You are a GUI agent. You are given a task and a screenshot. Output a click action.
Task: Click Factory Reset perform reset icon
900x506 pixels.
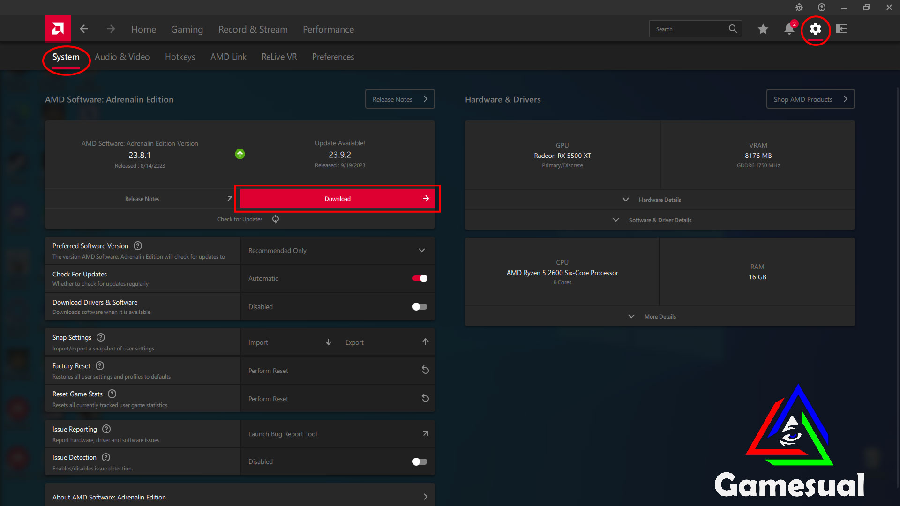[425, 370]
